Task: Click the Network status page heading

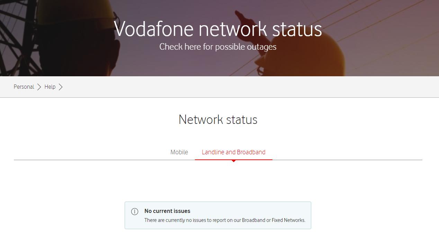Action: (218, 120)
